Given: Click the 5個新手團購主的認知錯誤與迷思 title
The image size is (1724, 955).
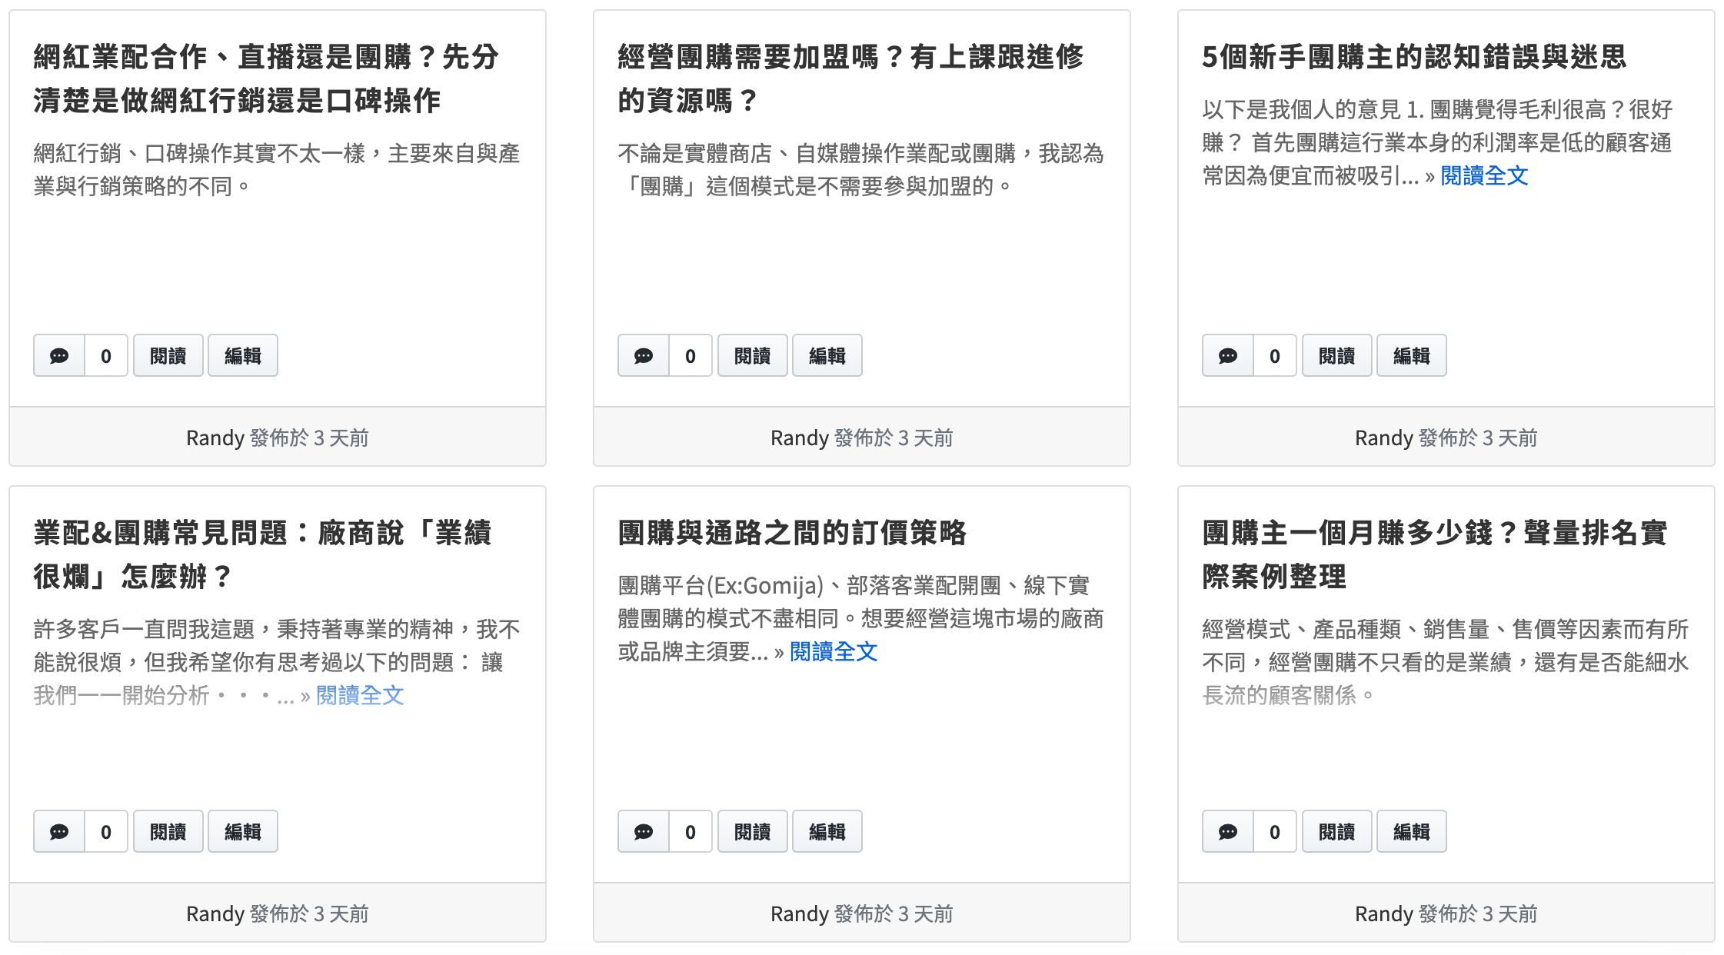Looking at the screenshot, I should point(1413,57).
